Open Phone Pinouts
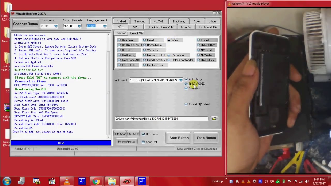The height and width of the screenshot is (186, 331). (126, 142)
